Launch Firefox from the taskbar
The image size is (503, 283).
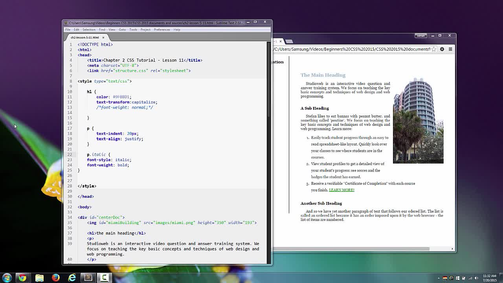pos(55,278)
